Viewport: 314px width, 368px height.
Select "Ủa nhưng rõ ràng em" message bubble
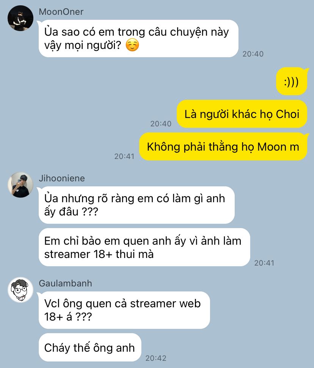coord(137,205)
